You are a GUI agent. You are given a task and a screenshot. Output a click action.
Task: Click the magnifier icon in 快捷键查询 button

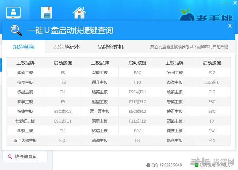point(10,157)
